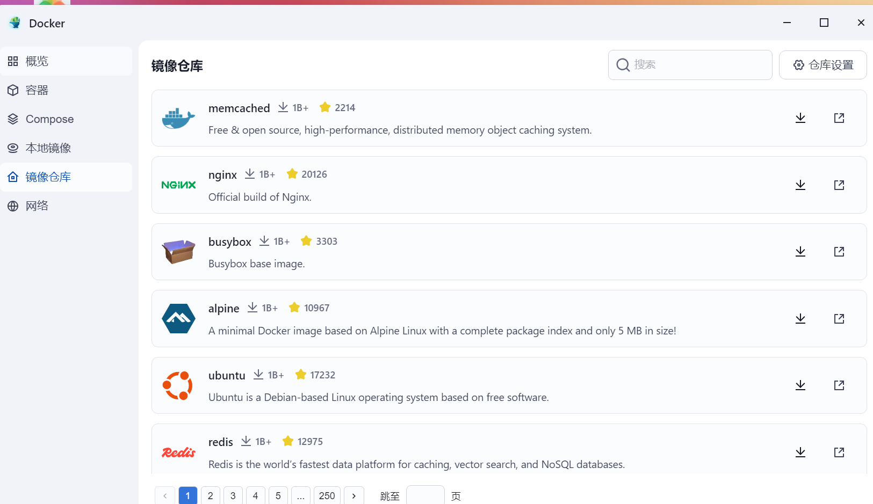Click the alpine image name
The image size is (873, 504).
pos(224,309)
